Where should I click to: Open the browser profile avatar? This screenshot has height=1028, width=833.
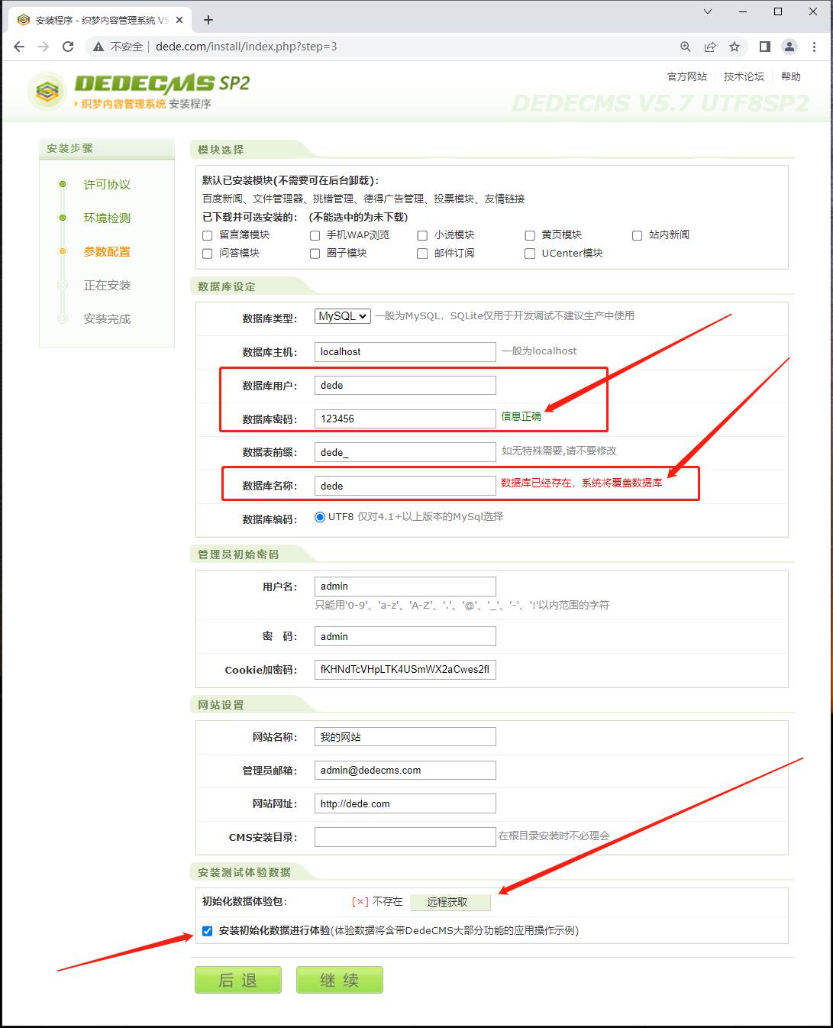pyautogui.click(x=789, y=47)
